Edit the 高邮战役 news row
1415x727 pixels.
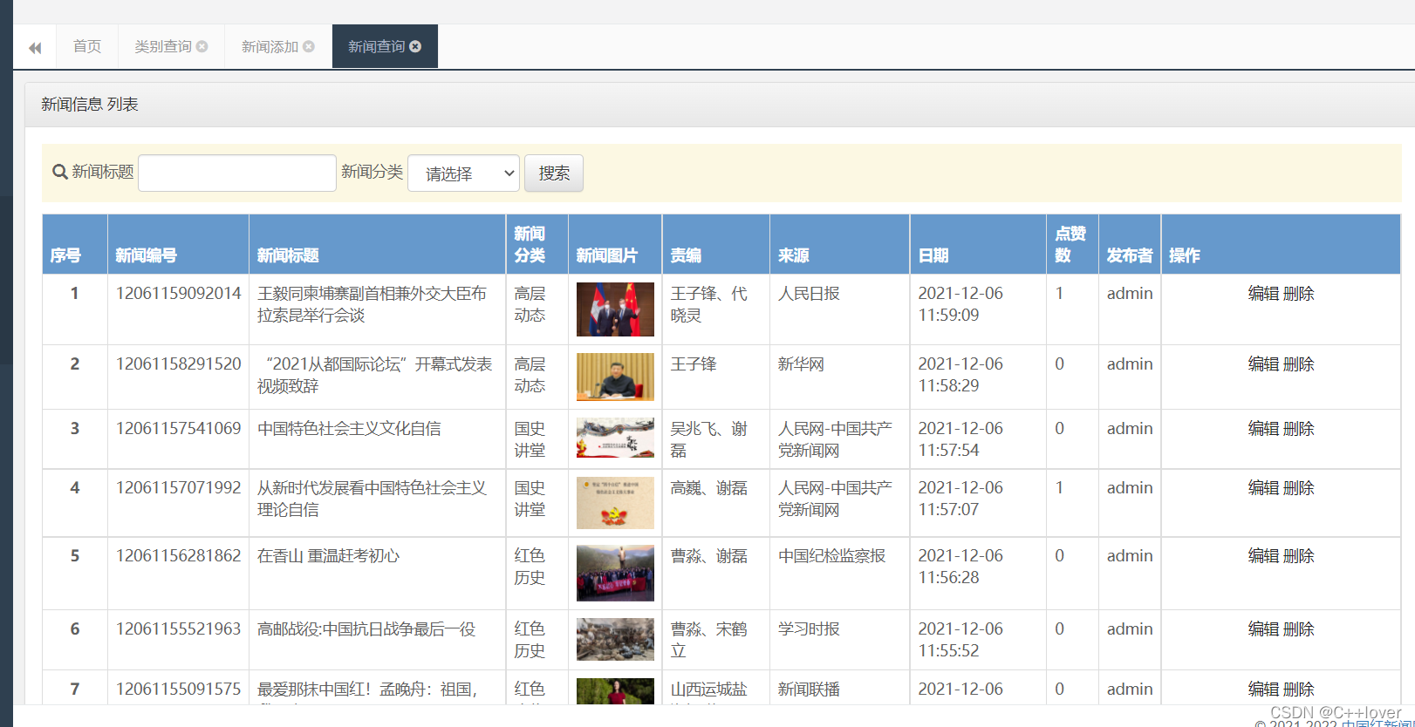(1263, 629)
